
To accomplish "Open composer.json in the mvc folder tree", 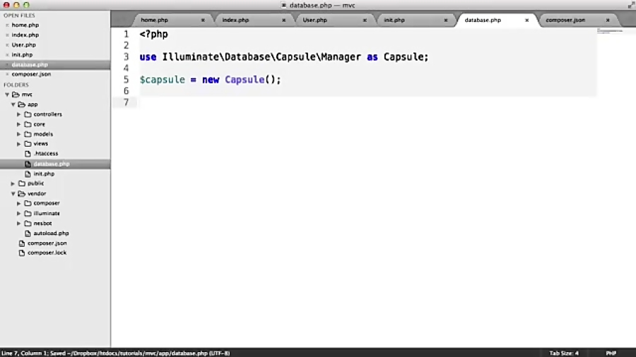I will point(47,243).
